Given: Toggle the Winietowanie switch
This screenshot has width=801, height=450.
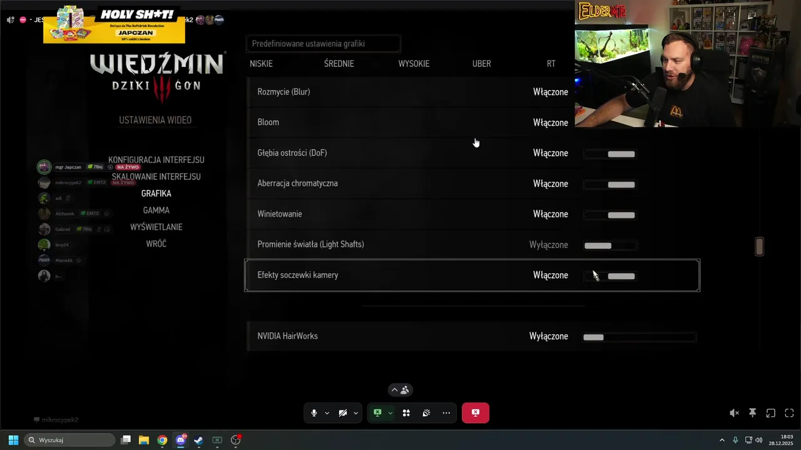Looking at the screenshot, I should [x=610, y=215].
